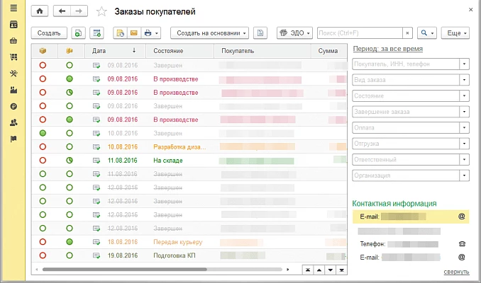Move down one row in the list
The height and width of the screenshot is (283, 481).
coord(331,270)
